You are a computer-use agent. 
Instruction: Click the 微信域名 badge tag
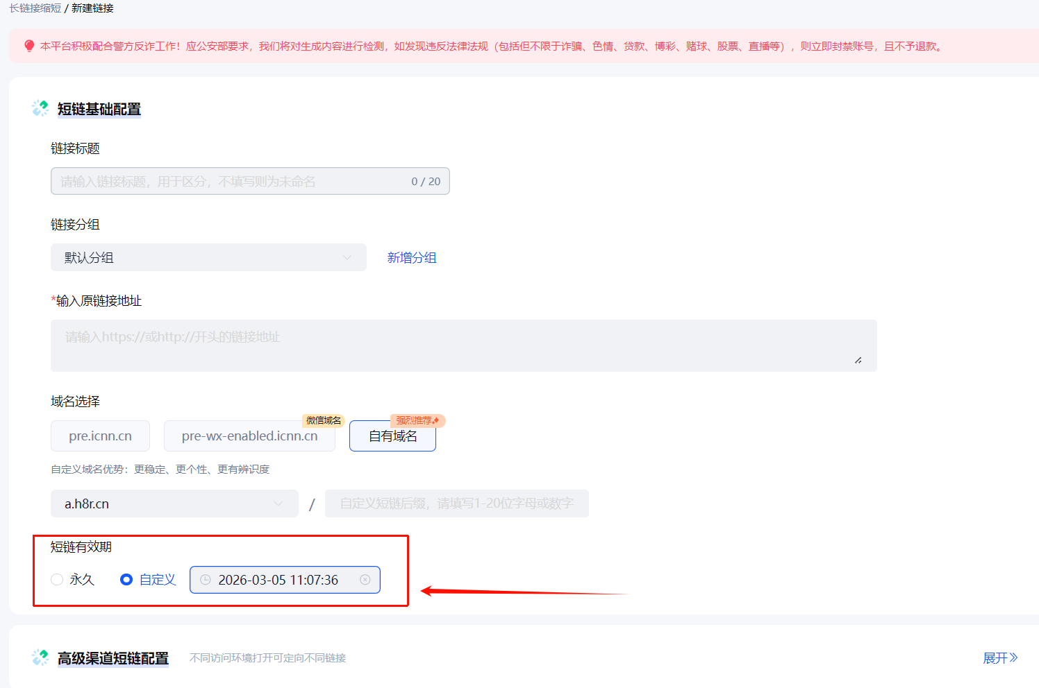324,420
